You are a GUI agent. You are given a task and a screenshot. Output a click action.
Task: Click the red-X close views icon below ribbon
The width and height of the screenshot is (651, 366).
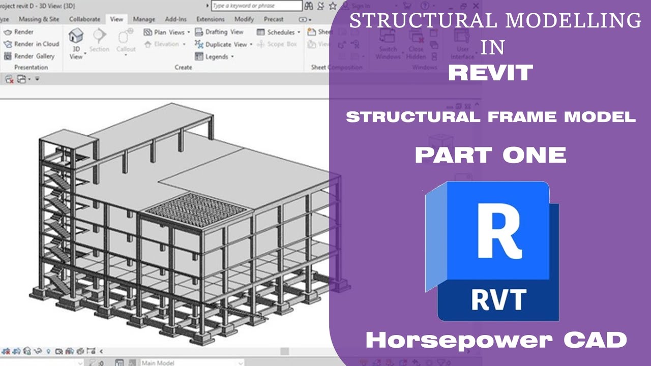coord(9,79)
